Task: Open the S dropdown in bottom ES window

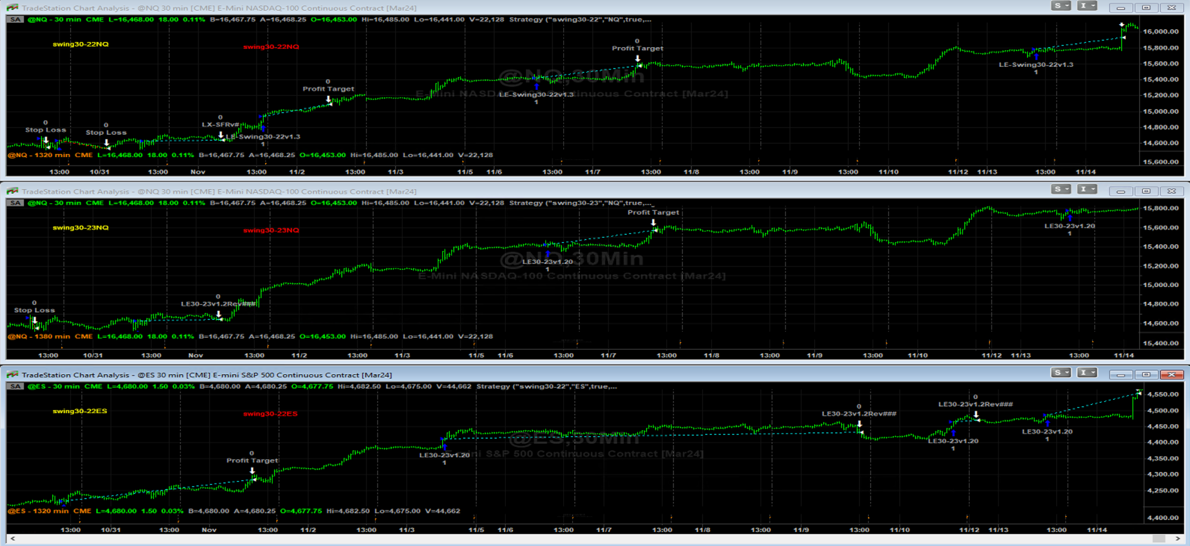Action: coord(1061,373)
